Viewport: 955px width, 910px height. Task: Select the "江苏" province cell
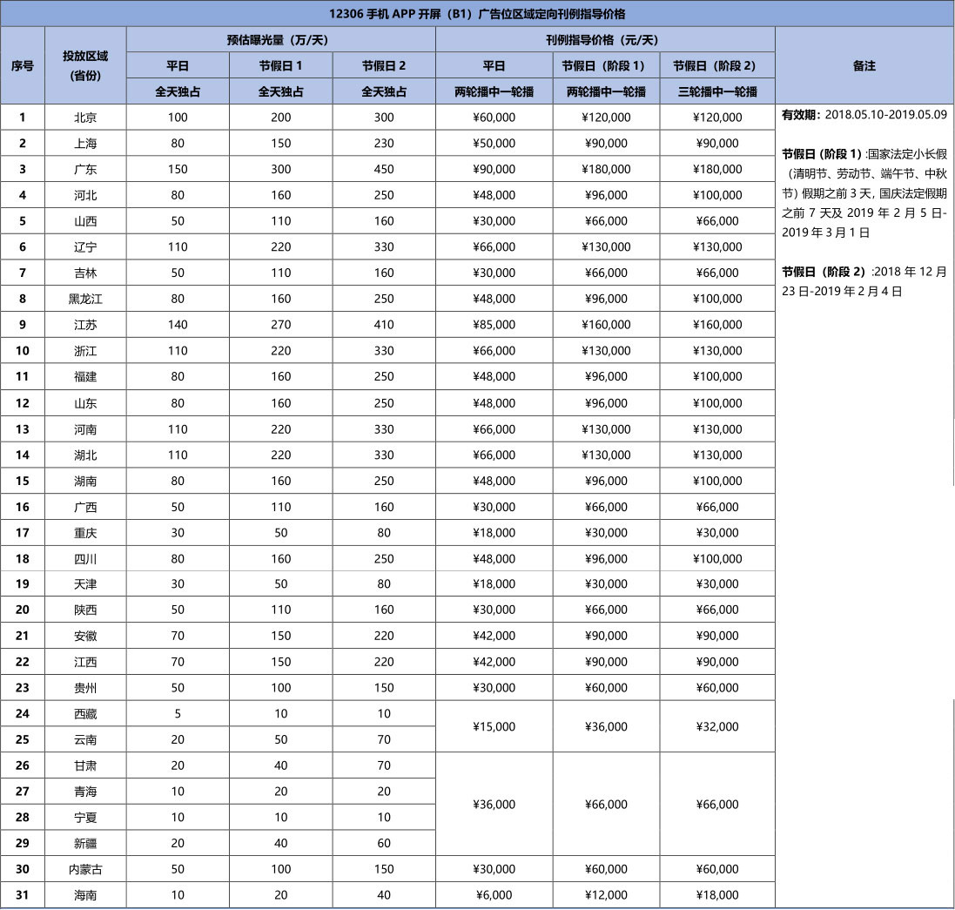pyautogui.click(x=85, y=325)
